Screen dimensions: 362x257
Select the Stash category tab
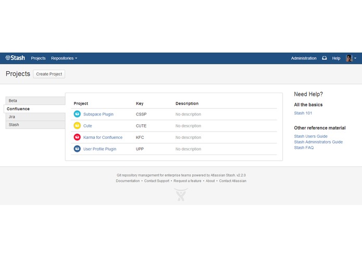(x=35, y=125)
